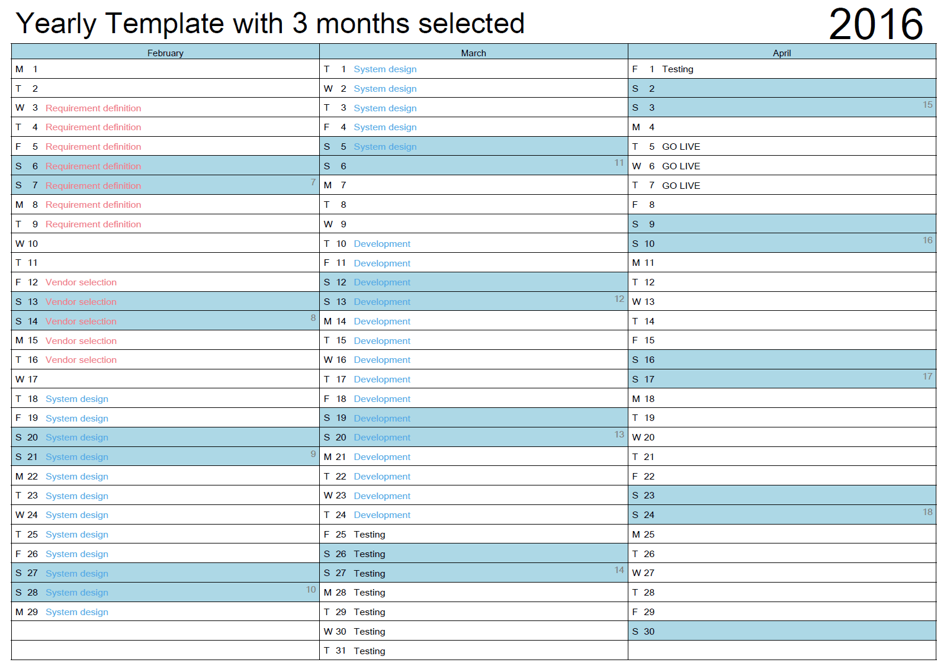
Task: Click Testing entry on March 31
Action: [x=369, y=651]
